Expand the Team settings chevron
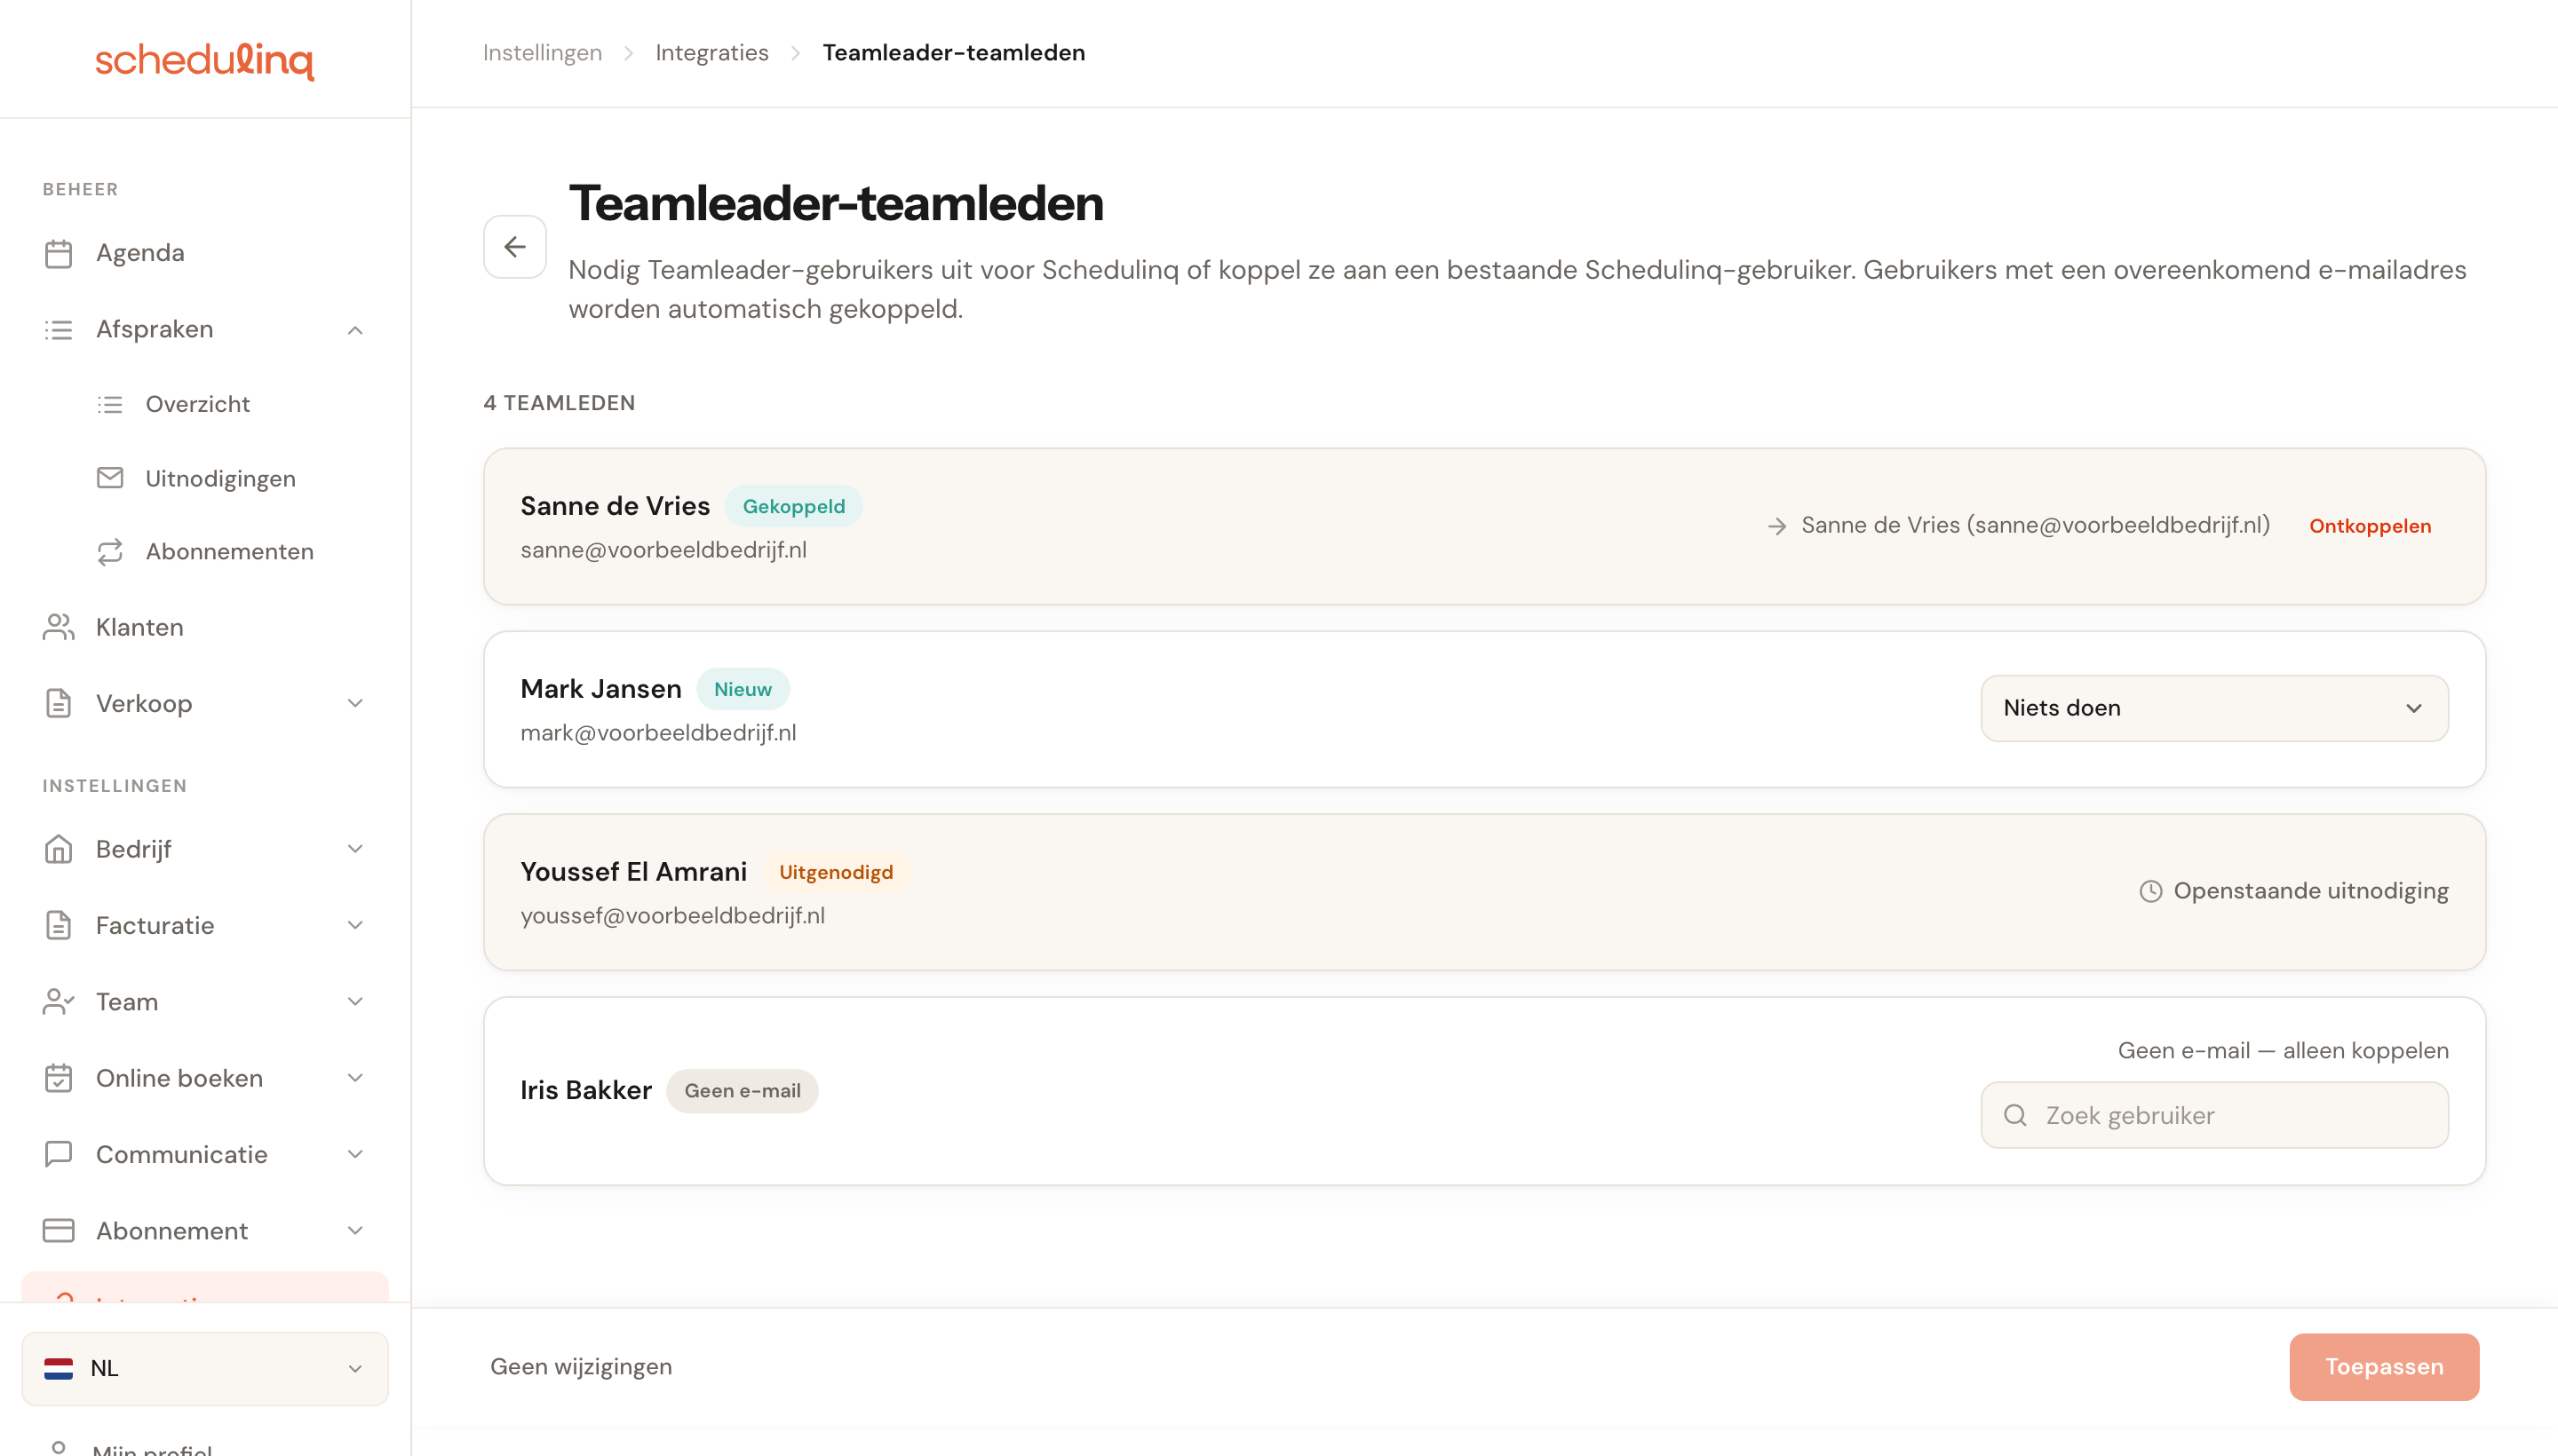Viewport: 2558px width, 1456px height. click(355, 1001)
